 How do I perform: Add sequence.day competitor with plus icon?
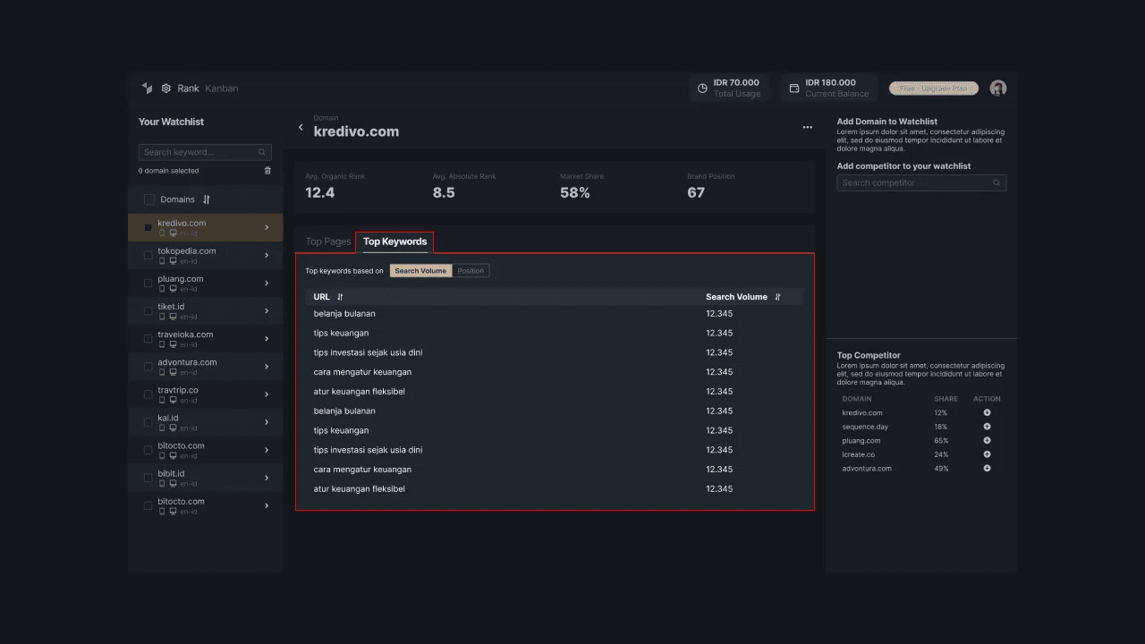[987, 427]
